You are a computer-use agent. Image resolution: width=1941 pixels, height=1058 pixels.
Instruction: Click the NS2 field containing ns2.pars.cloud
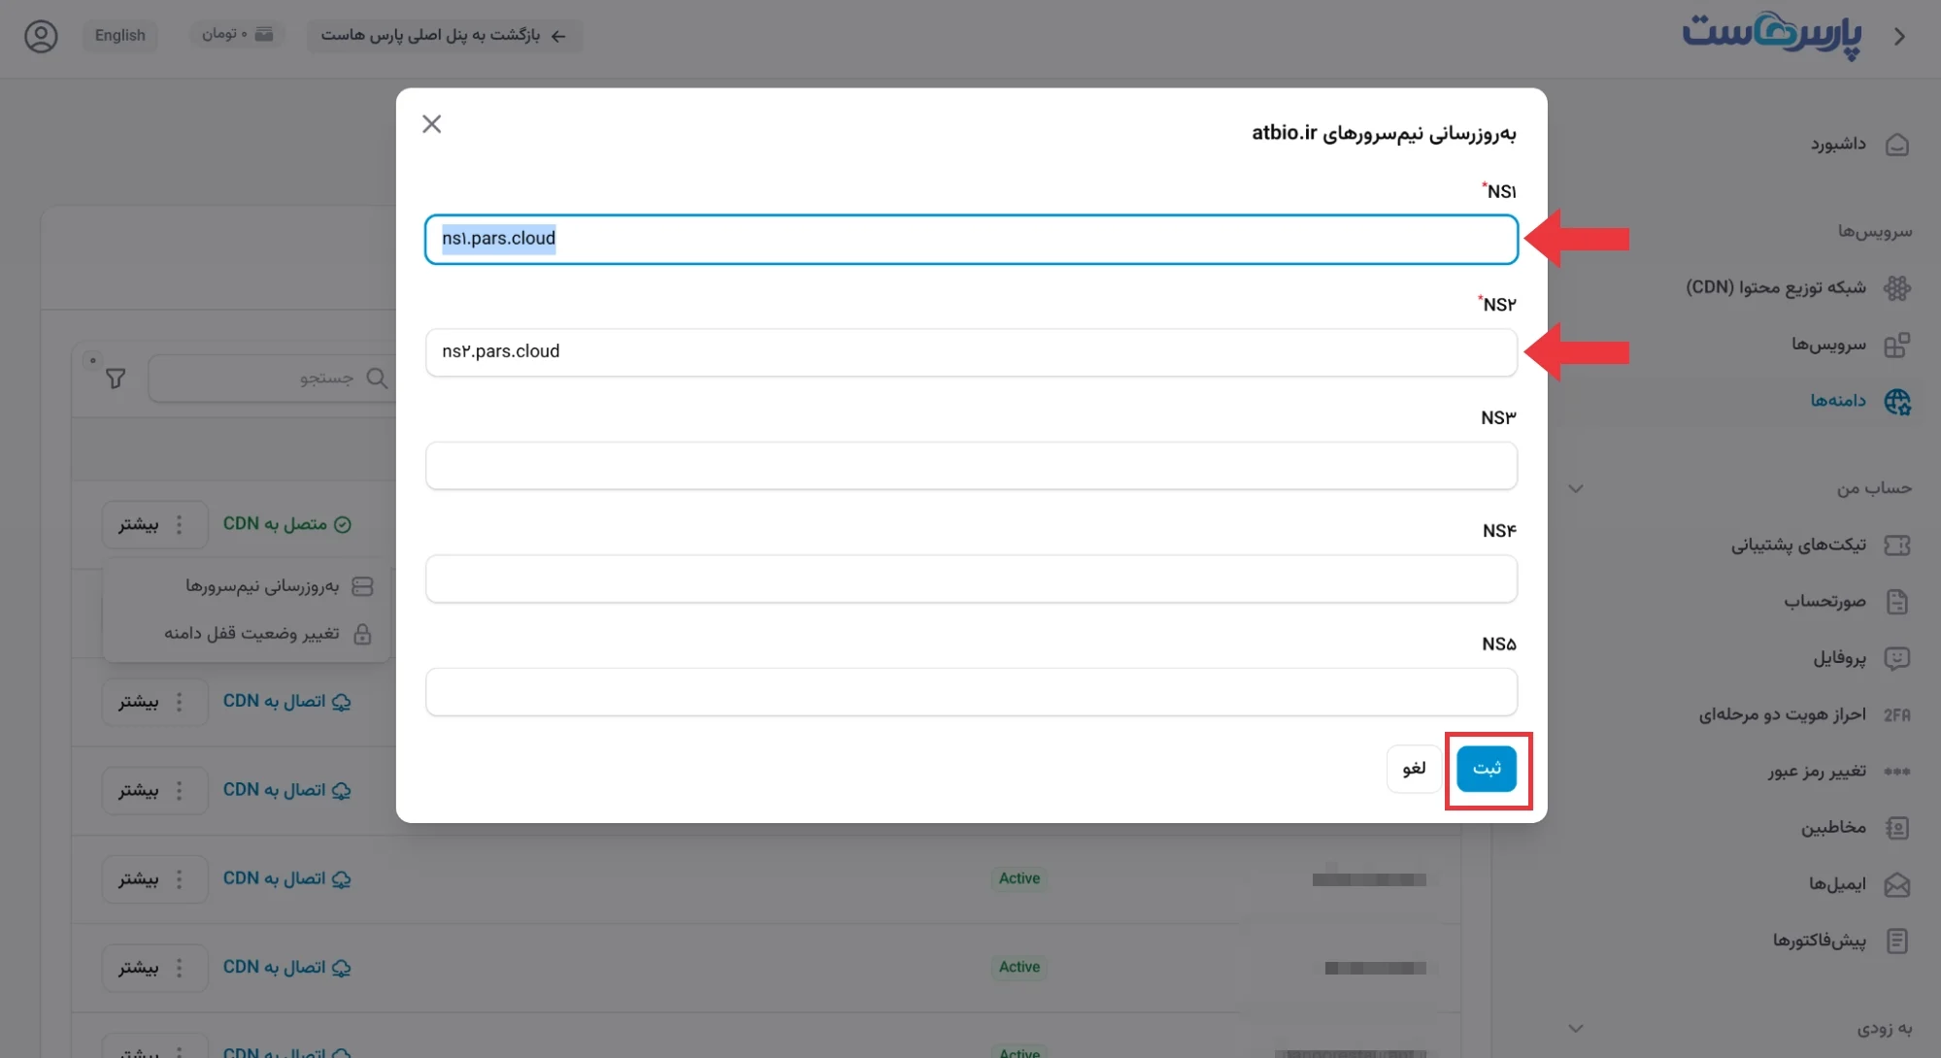(971, 351)
